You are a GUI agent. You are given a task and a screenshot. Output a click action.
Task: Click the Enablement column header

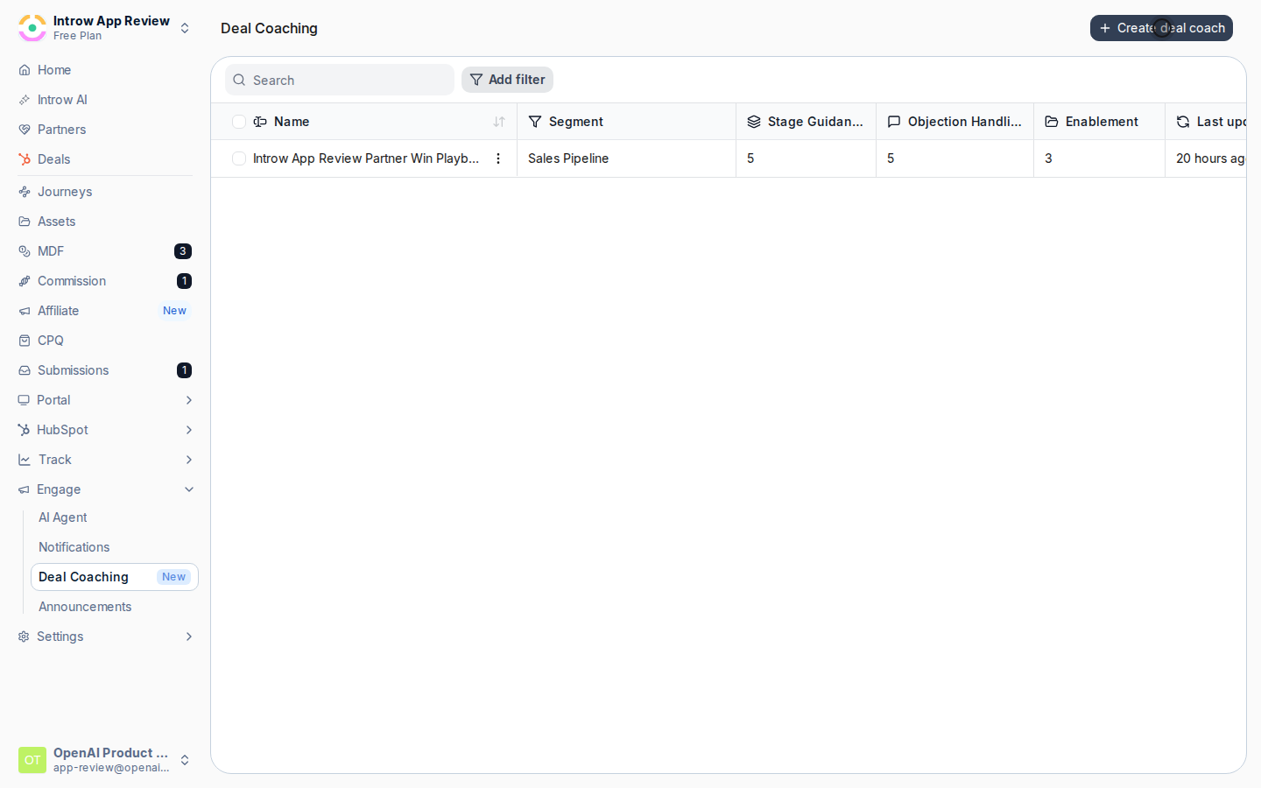(x=1099, y=122)
